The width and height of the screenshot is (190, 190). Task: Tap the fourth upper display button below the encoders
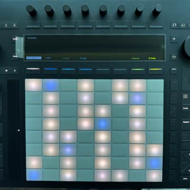(x=85, y=25)
